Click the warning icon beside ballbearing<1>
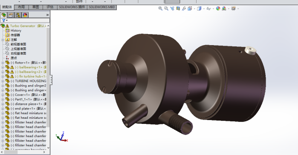 click(12, 67)
